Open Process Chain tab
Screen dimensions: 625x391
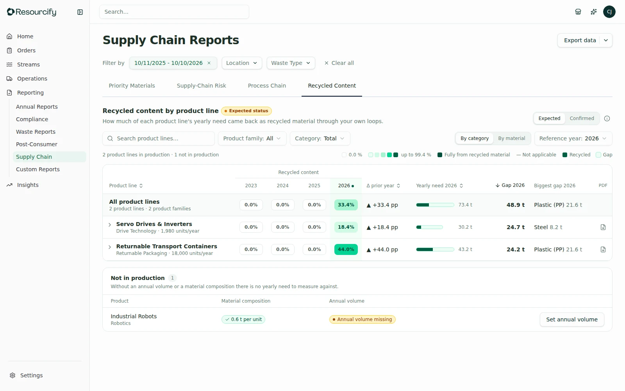[267, 86]
